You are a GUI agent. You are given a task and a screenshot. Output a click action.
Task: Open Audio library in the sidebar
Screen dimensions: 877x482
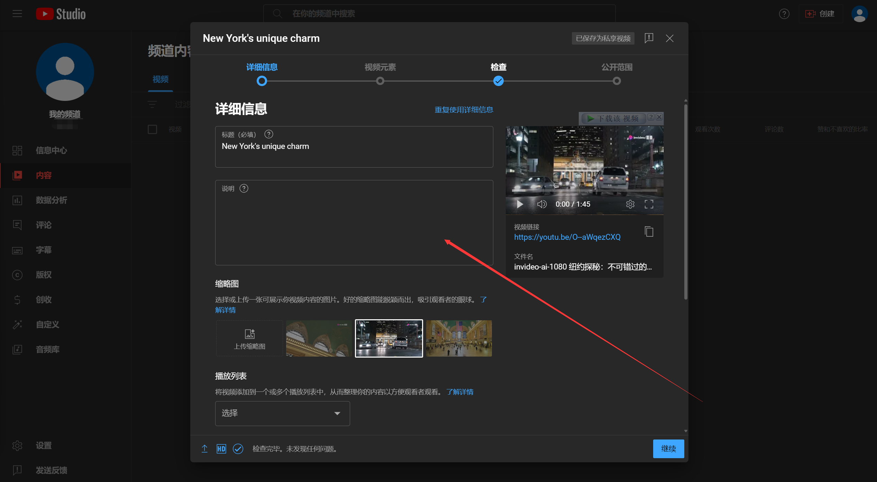pyautogui.click(x=65, y=349)
